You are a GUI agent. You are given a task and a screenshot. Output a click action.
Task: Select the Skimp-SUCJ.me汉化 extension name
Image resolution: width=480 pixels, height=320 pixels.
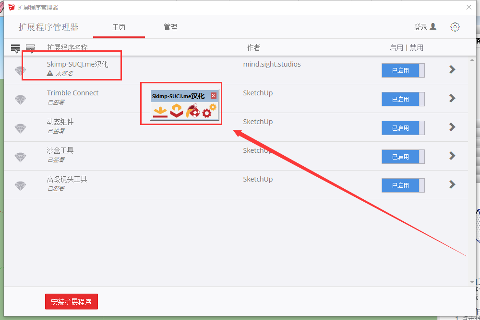pyautogui.click(x=77, y=64)
